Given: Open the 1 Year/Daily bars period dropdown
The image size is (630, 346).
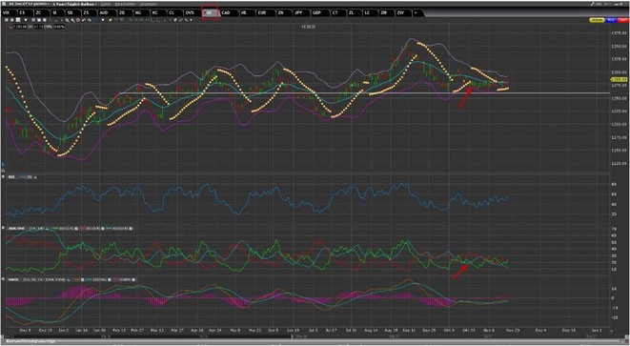Looking at the screenshot, I should pyautogui.click(x=75, y=4).
